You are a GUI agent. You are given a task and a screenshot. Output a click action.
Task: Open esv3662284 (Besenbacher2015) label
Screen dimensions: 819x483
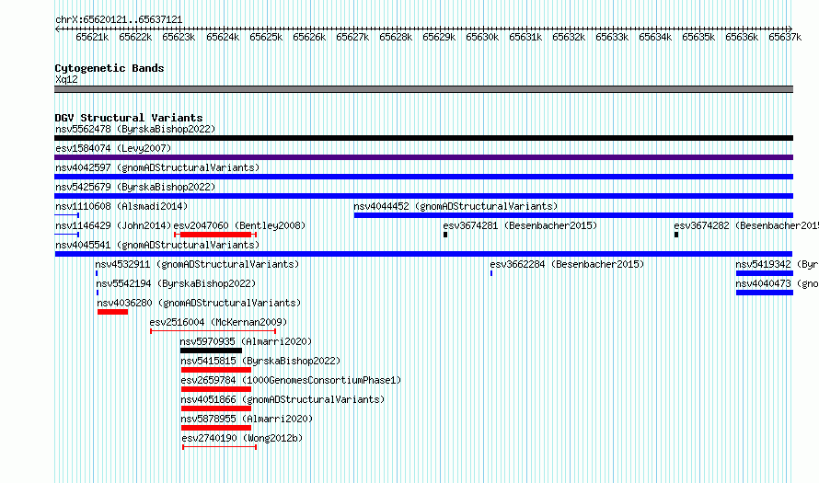tap(567, 264)
